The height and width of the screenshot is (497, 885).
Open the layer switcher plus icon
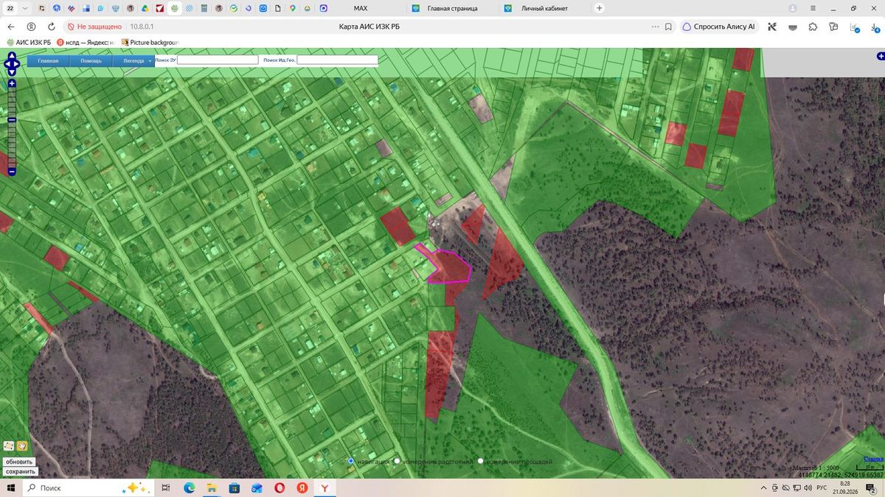pos(880,56)
